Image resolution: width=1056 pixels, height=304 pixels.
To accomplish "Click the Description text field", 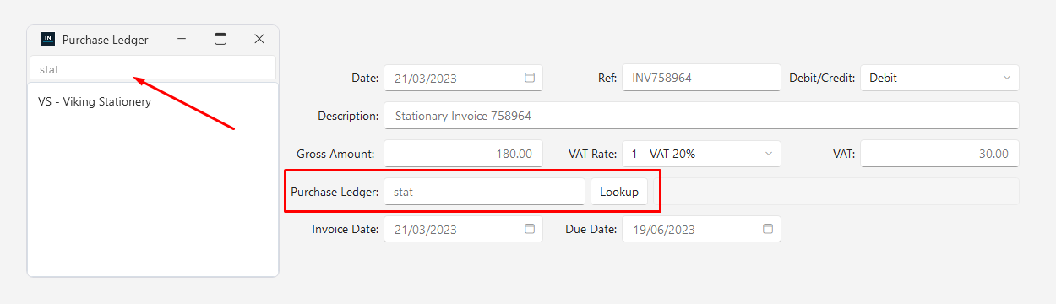I will point(701,116).
